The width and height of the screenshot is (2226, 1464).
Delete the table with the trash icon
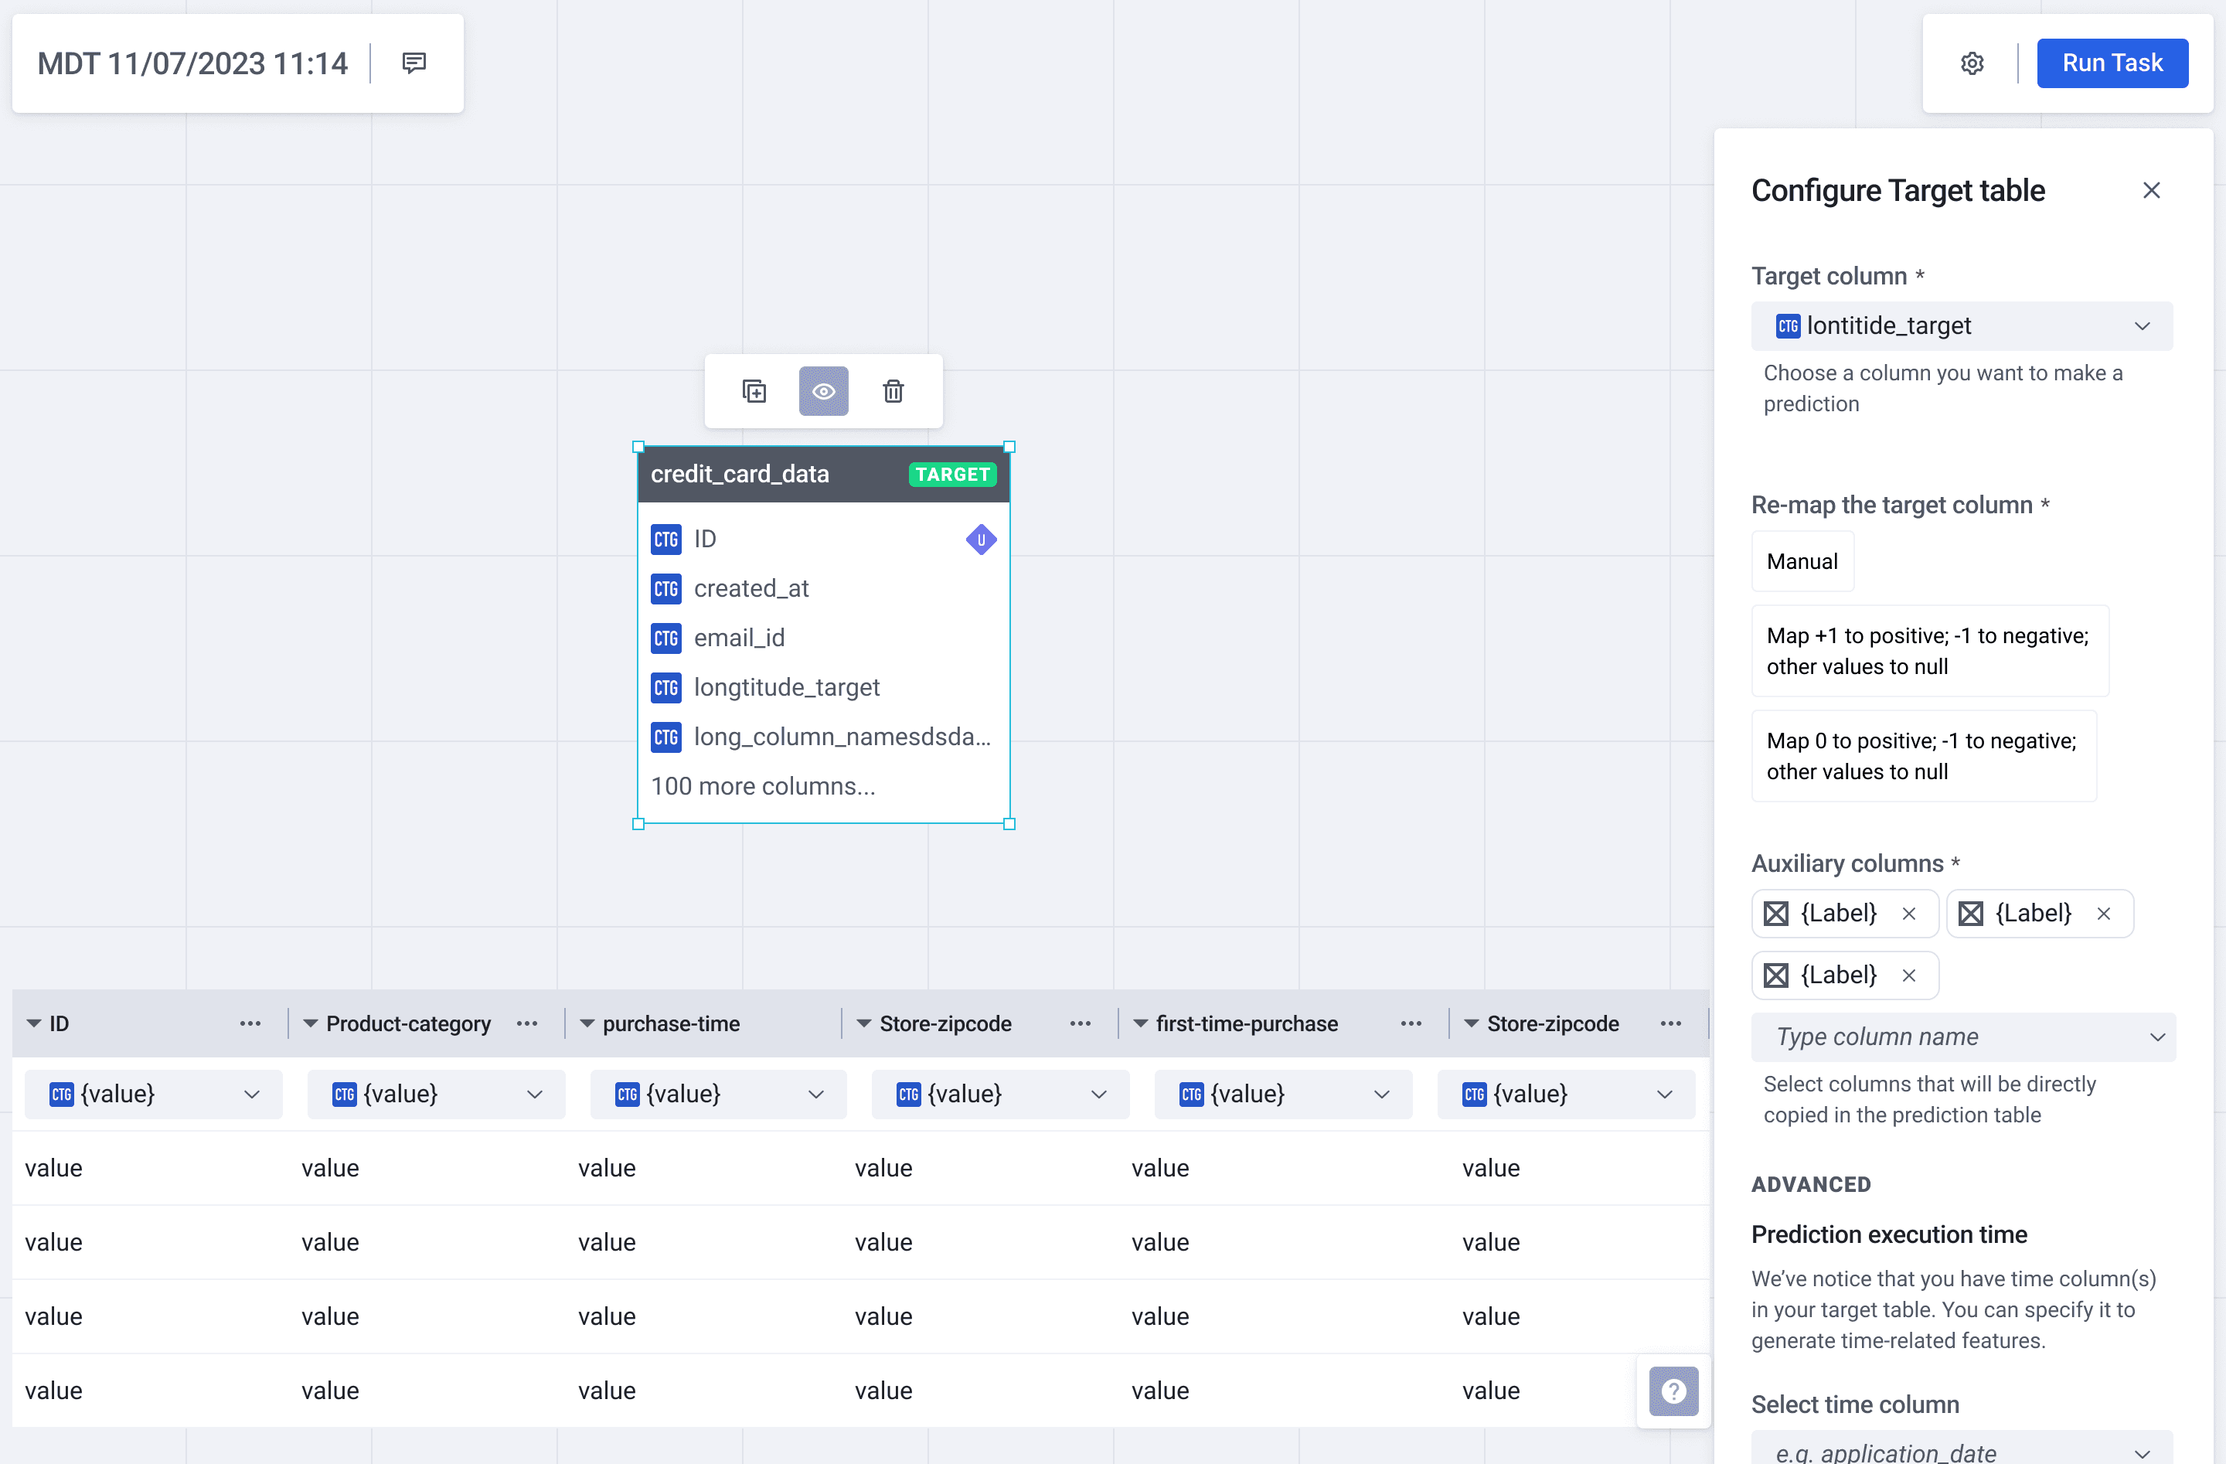click(x=893, y=391)
